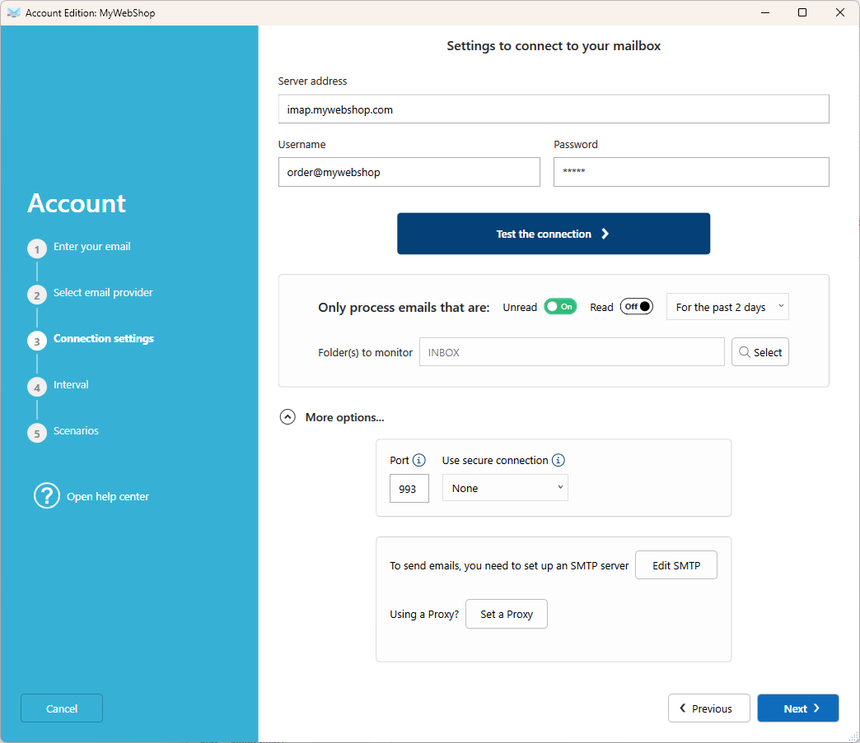Jump to Scenarios step
The height and width of the screenshot is (743, 860).
pos(76,430)
